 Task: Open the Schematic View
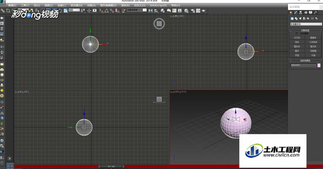tap(180, 10)
